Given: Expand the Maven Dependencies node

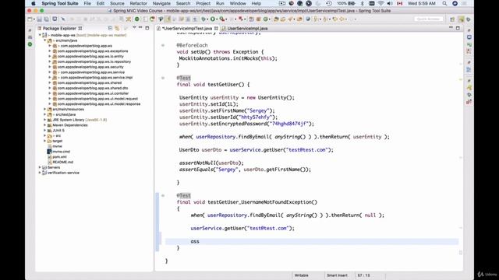Looking at the screenshot, I should pyautogui.click(x=45, y=125).
